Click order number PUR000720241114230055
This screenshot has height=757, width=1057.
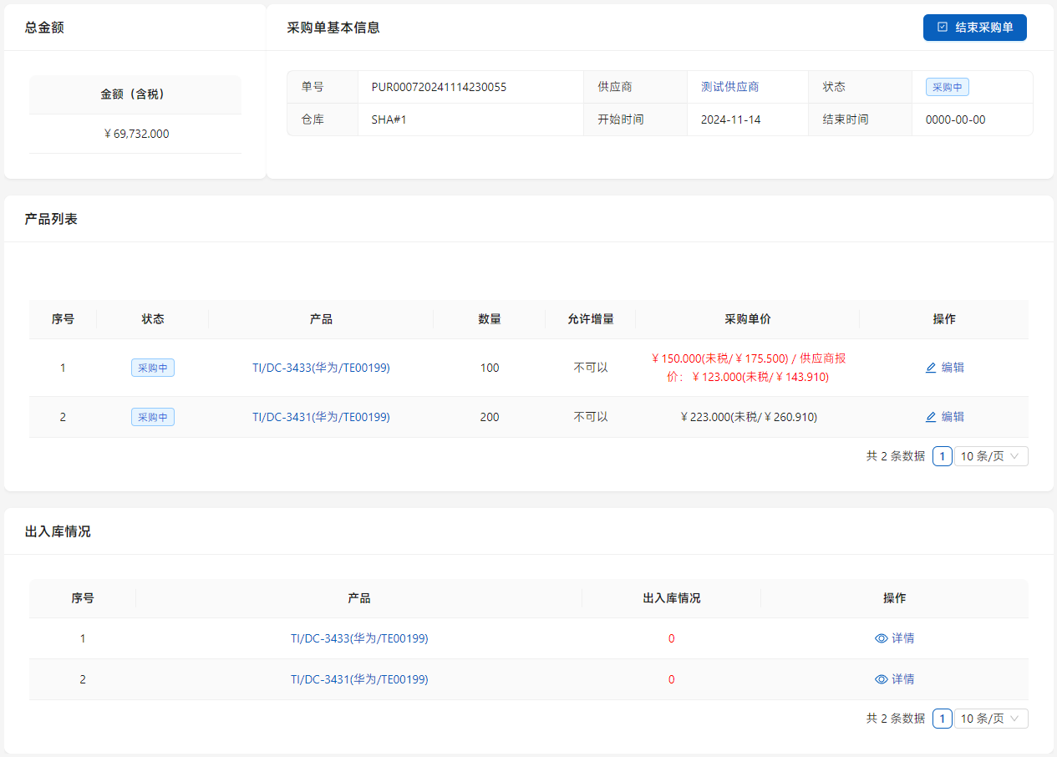tap(439, 87)
